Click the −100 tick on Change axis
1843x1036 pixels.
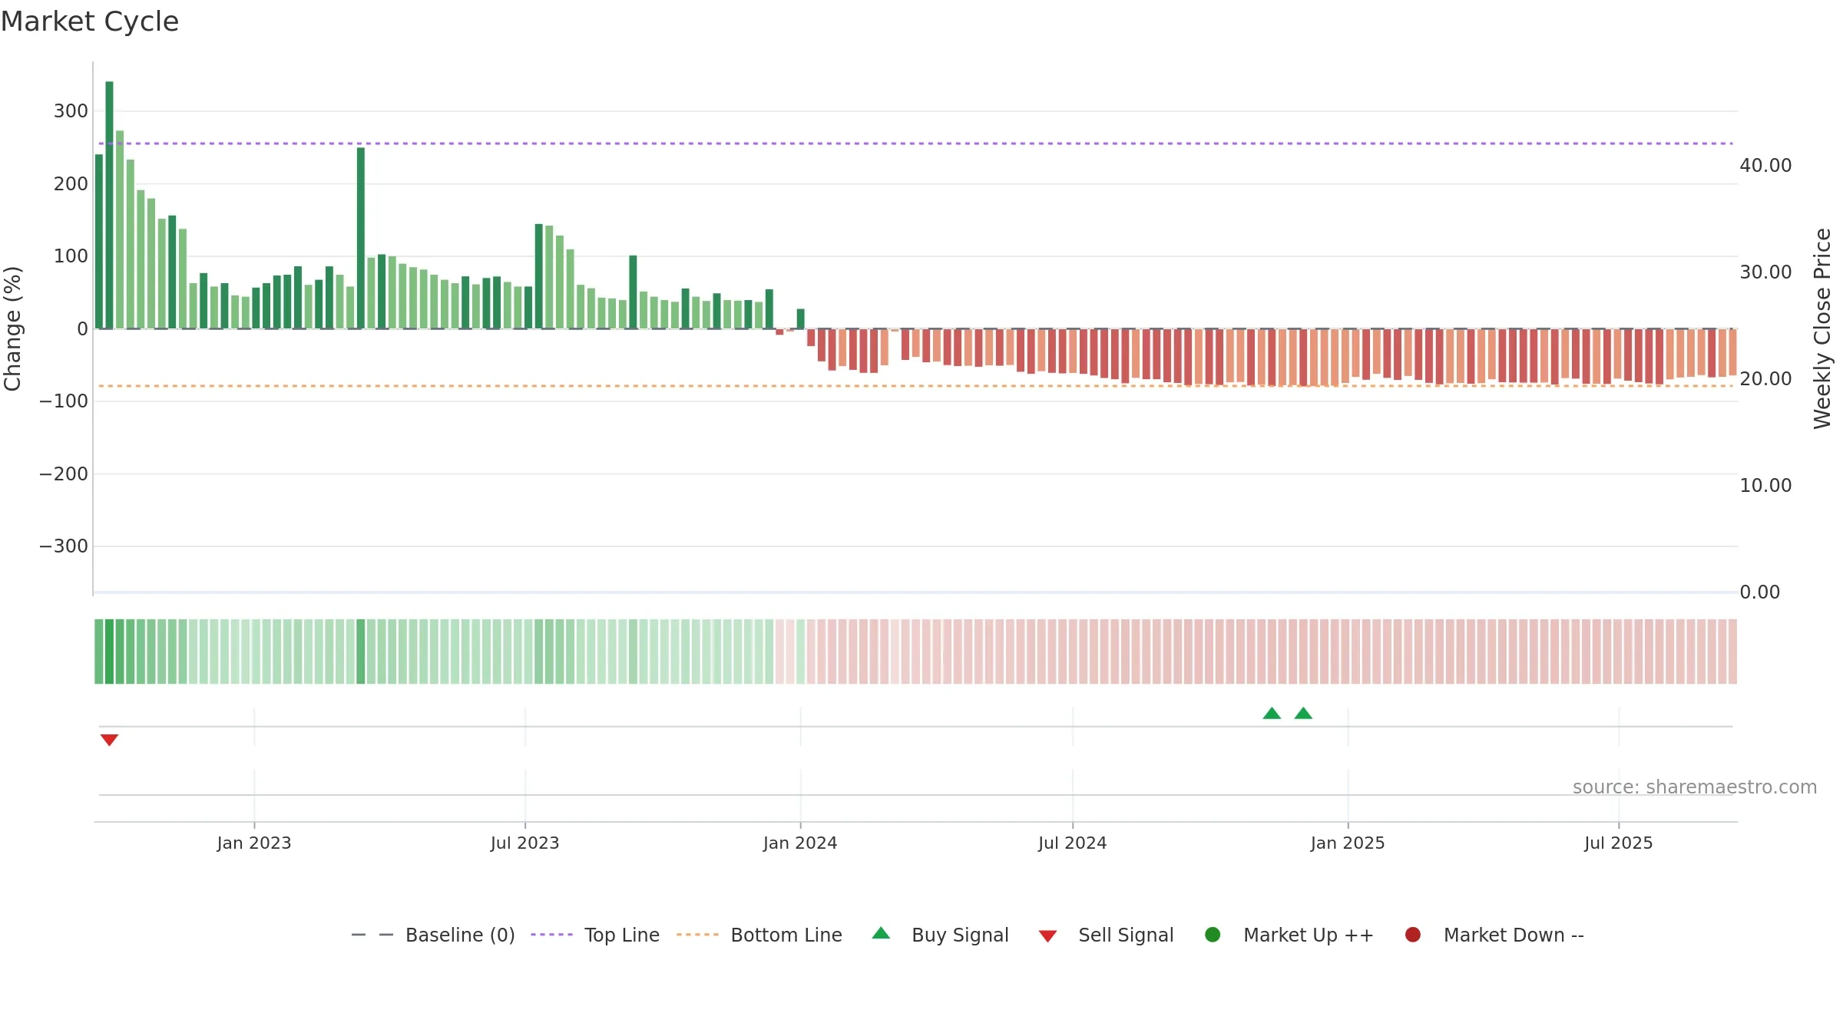(64, 401)
